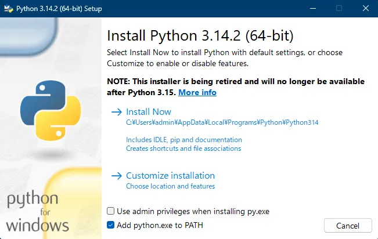
Task: Click the 'python for windows' wordmark
Action: click(38, 212)
